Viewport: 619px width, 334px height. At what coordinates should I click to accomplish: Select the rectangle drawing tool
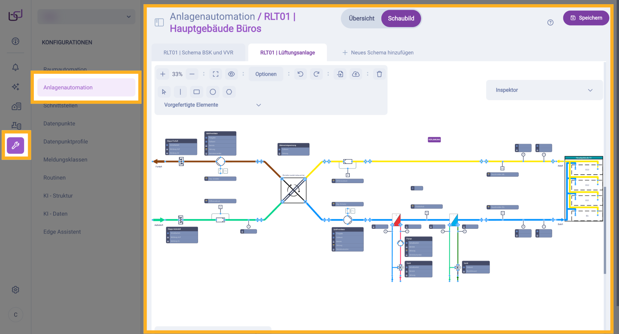(x=197, y=91)
